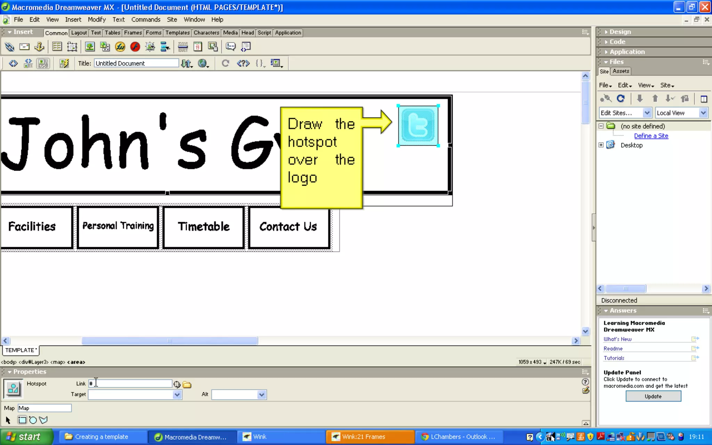712x445 pixels.
Task: Switch to the Assets tab
Action: [621, 71]
